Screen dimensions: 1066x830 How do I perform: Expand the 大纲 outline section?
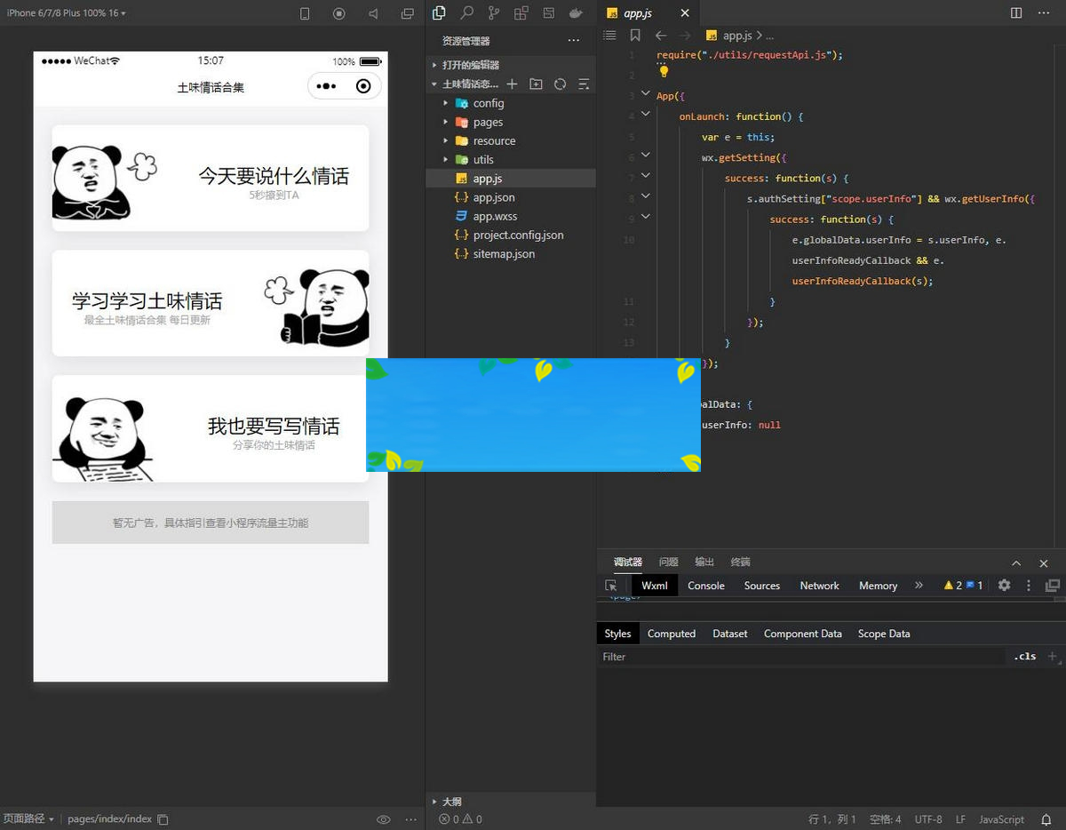tap(452, 801)
